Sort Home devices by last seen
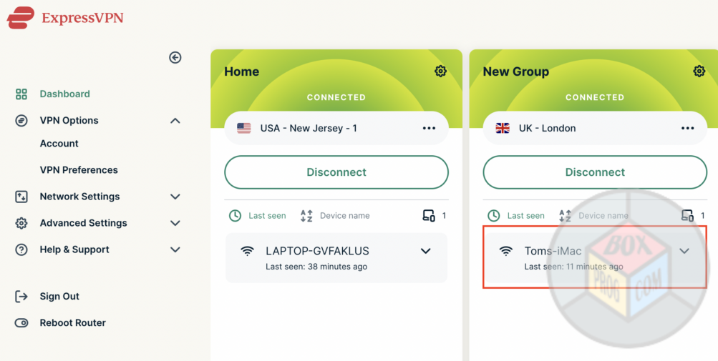Image resolution: width=718 pixels, height=361 pixels. coord(258,216)
